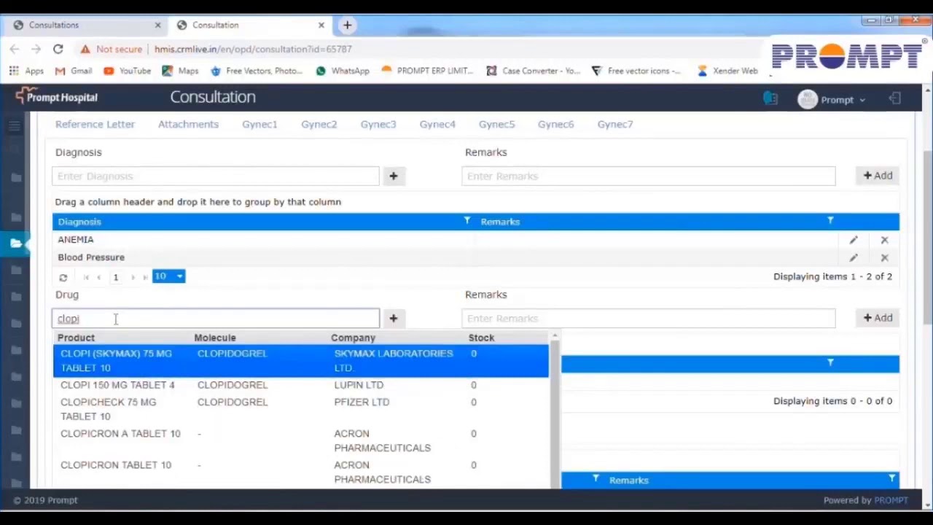Open WhatsApp bookmark
The height and width of the screenshot is (525, 933).
(343, 71)
